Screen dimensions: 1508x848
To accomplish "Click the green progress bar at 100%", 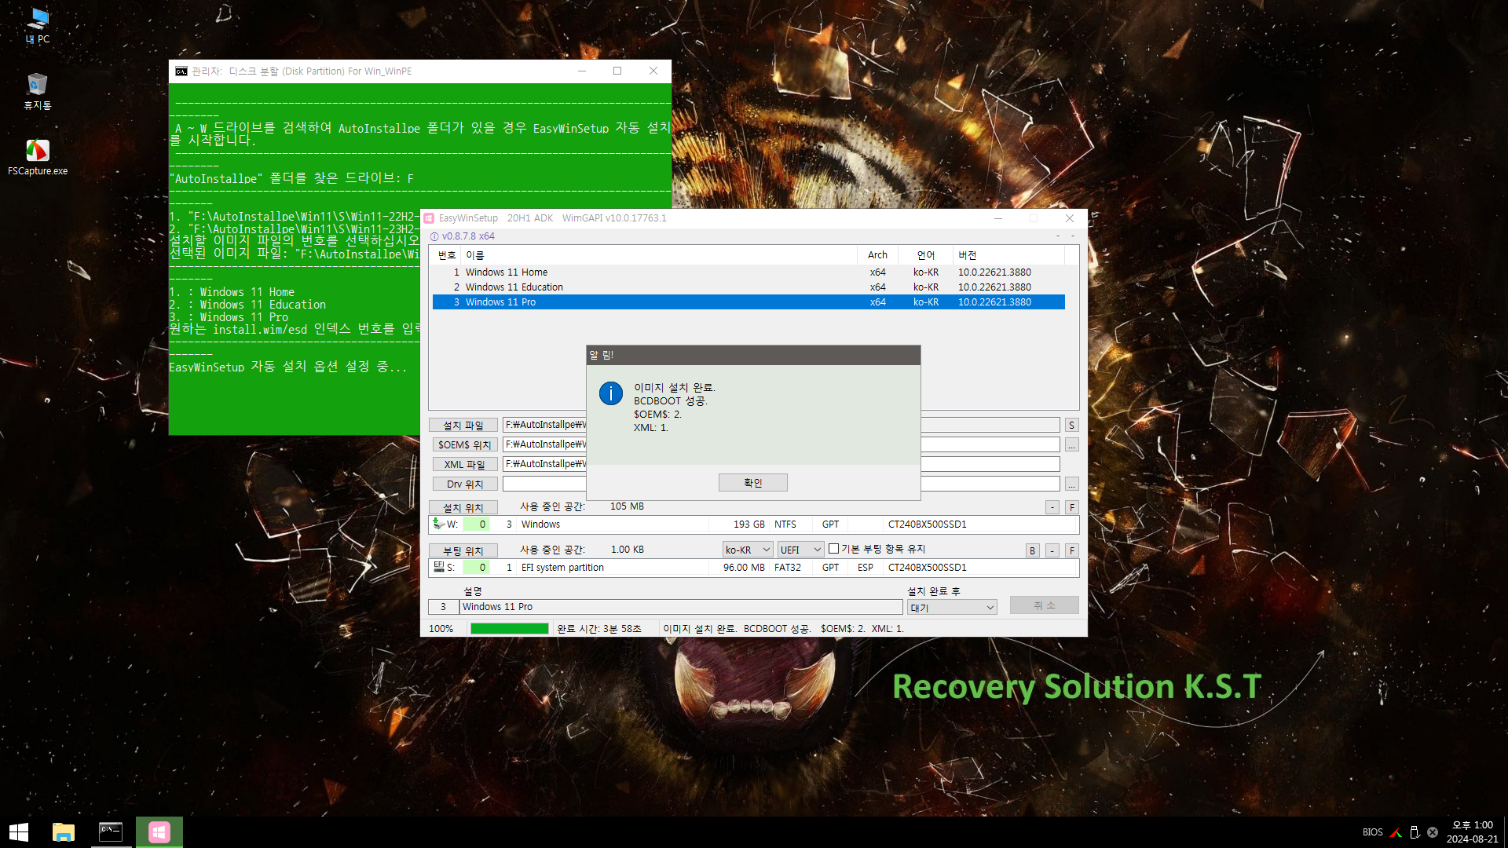I will pos(509,629).
